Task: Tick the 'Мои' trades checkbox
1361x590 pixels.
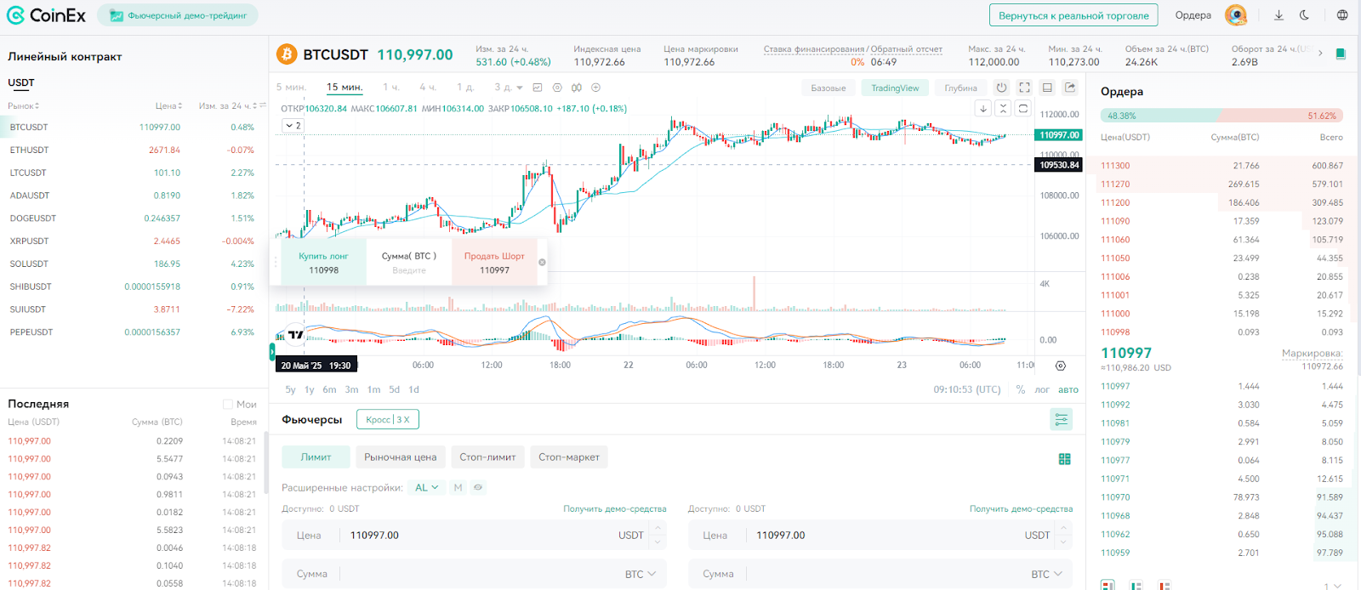Action: pyautogui.click(x=228, y=405)
